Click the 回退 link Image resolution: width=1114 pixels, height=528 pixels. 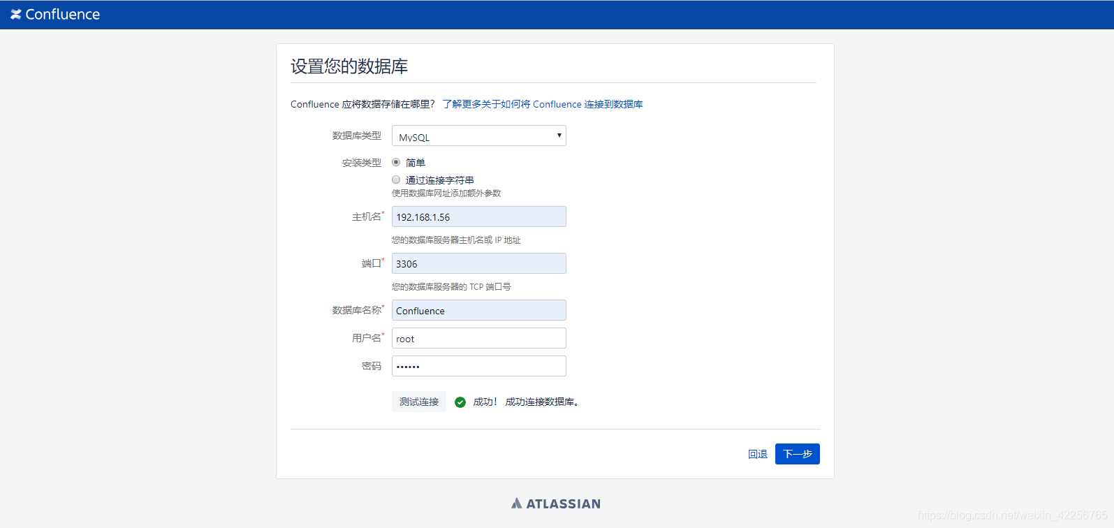(758, 454)
